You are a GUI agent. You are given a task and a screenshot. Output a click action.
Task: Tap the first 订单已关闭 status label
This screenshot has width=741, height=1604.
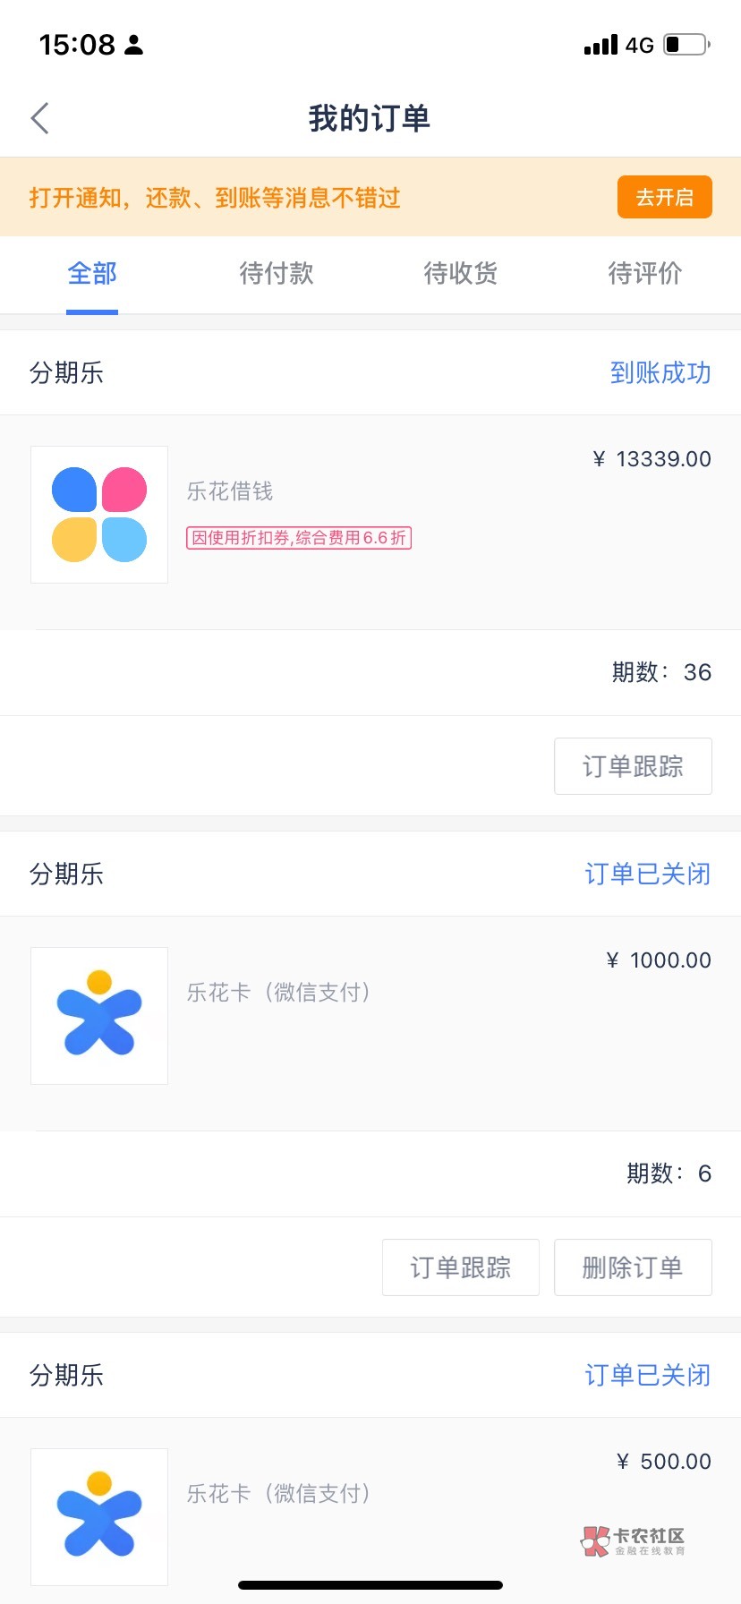tap(647, 874)
